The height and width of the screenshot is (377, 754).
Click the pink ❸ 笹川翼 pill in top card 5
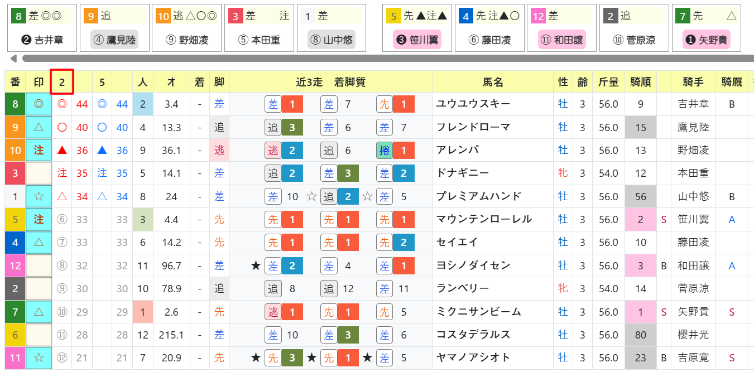click(416, 40)
